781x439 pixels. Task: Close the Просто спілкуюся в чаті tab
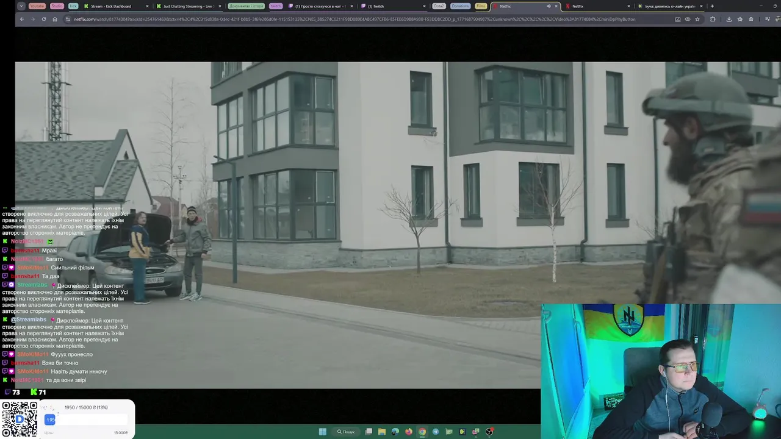click(351, 6)
